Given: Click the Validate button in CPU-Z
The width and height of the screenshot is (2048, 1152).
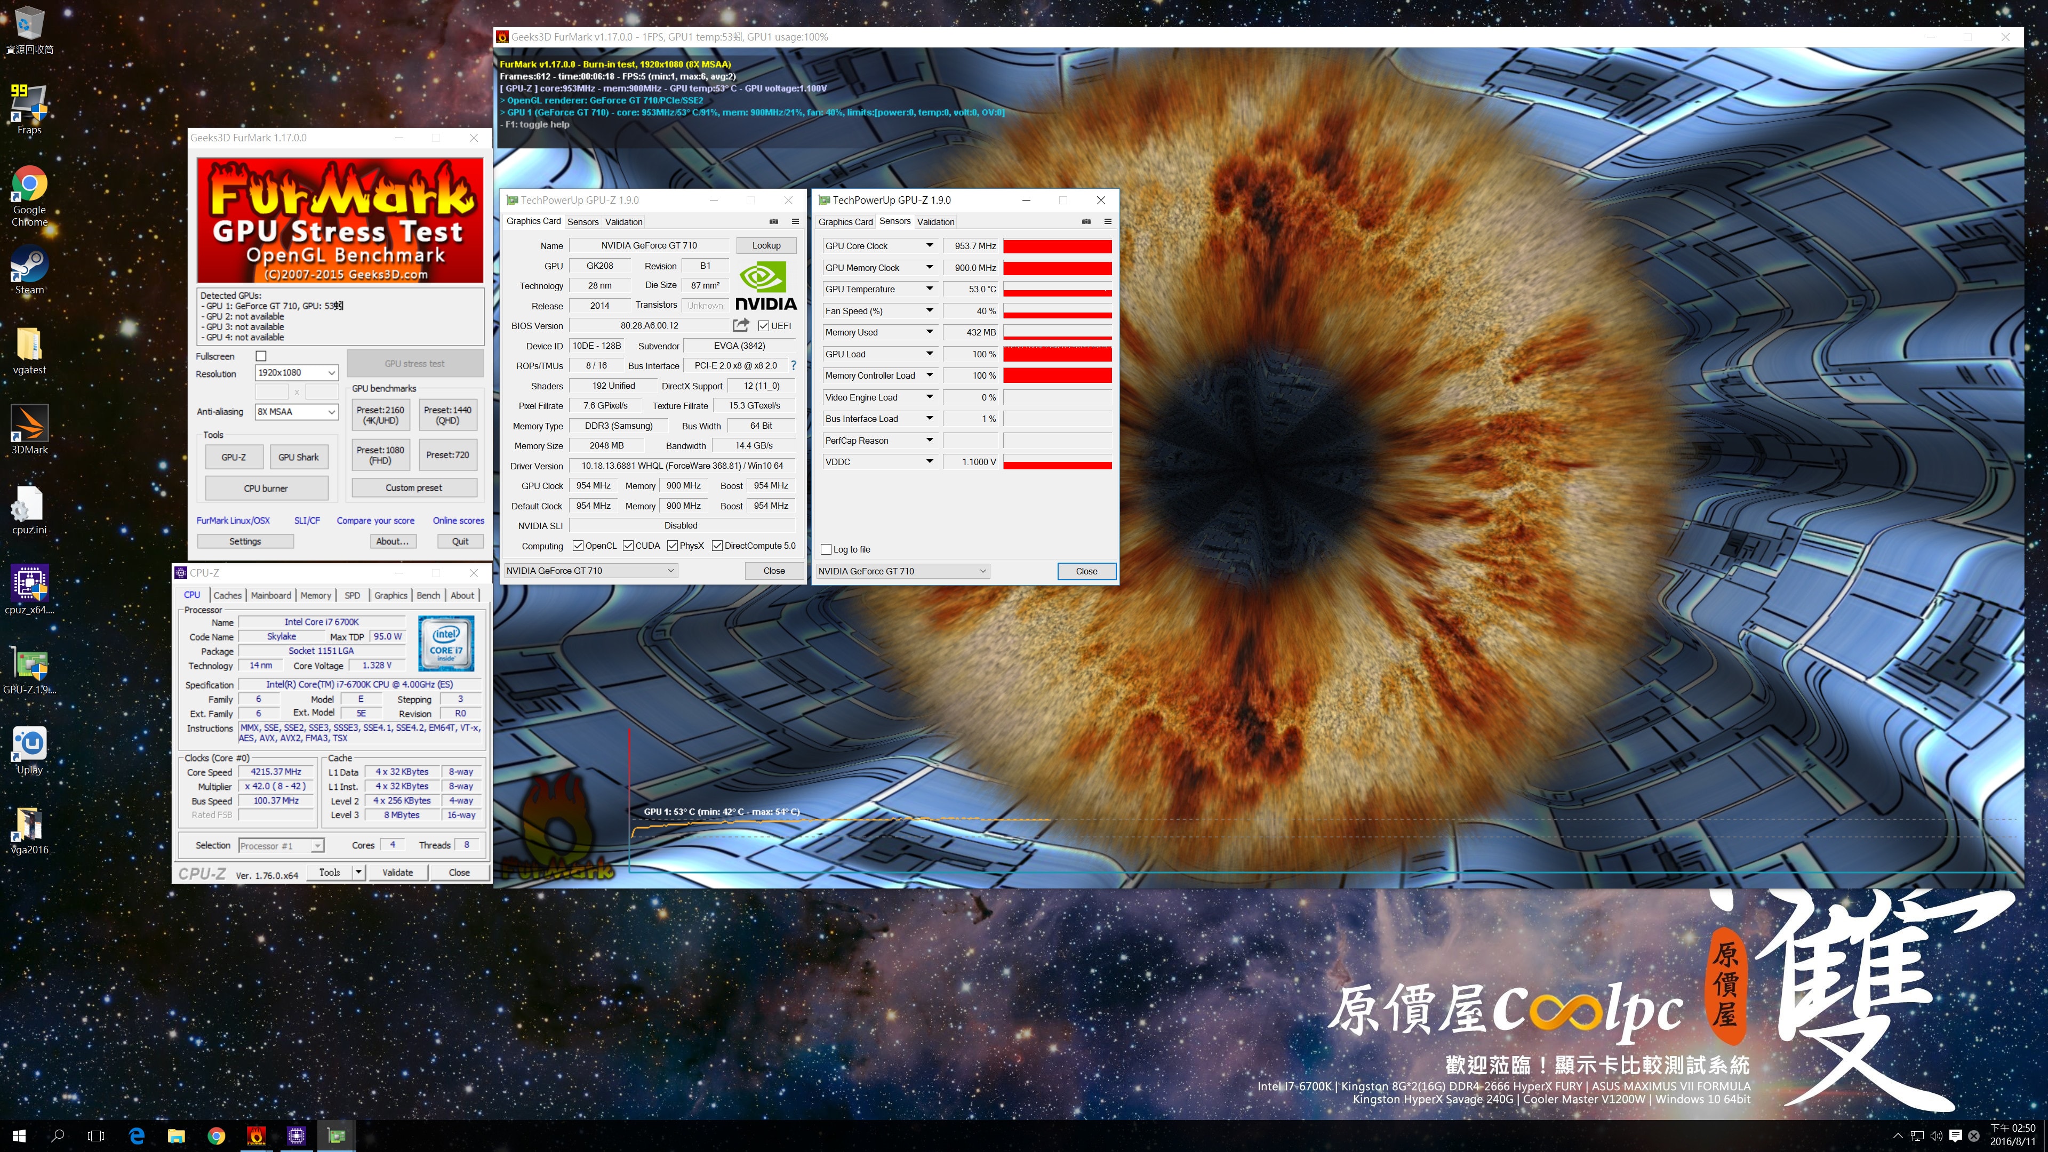Looking at the screenshot, I should click(397, 873).
